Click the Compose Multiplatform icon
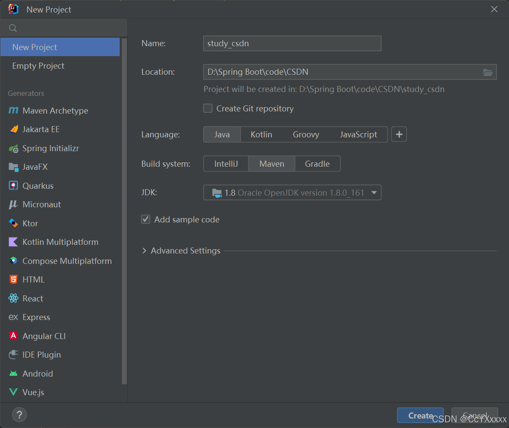This screenshot has width=509, height=428. tap(13, 260)
